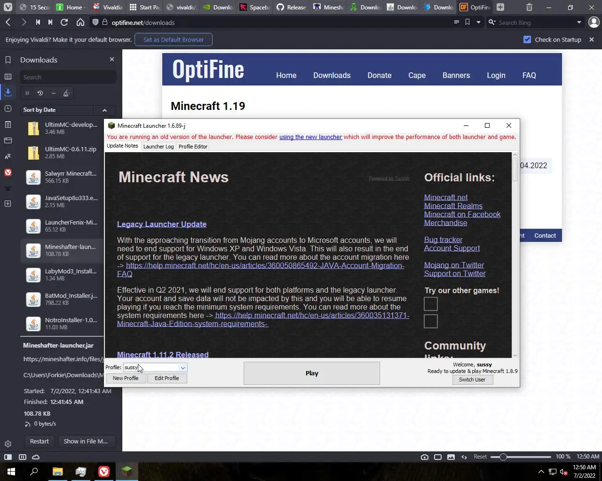The image size is (602, 481).
Task: Open the History panel icon
Action: (8, 109)
